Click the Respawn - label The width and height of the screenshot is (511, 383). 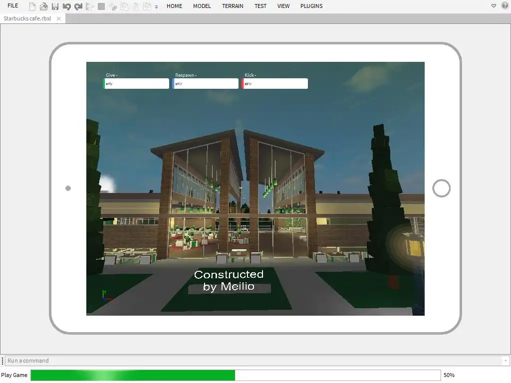coord(186,75)
